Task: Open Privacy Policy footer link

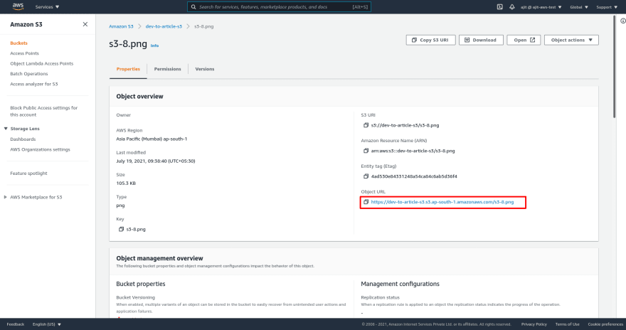Action: (534, 324)
